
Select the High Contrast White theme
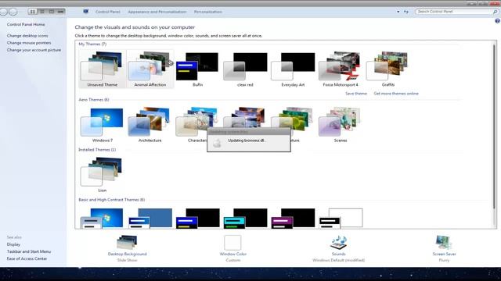(341, 219)
